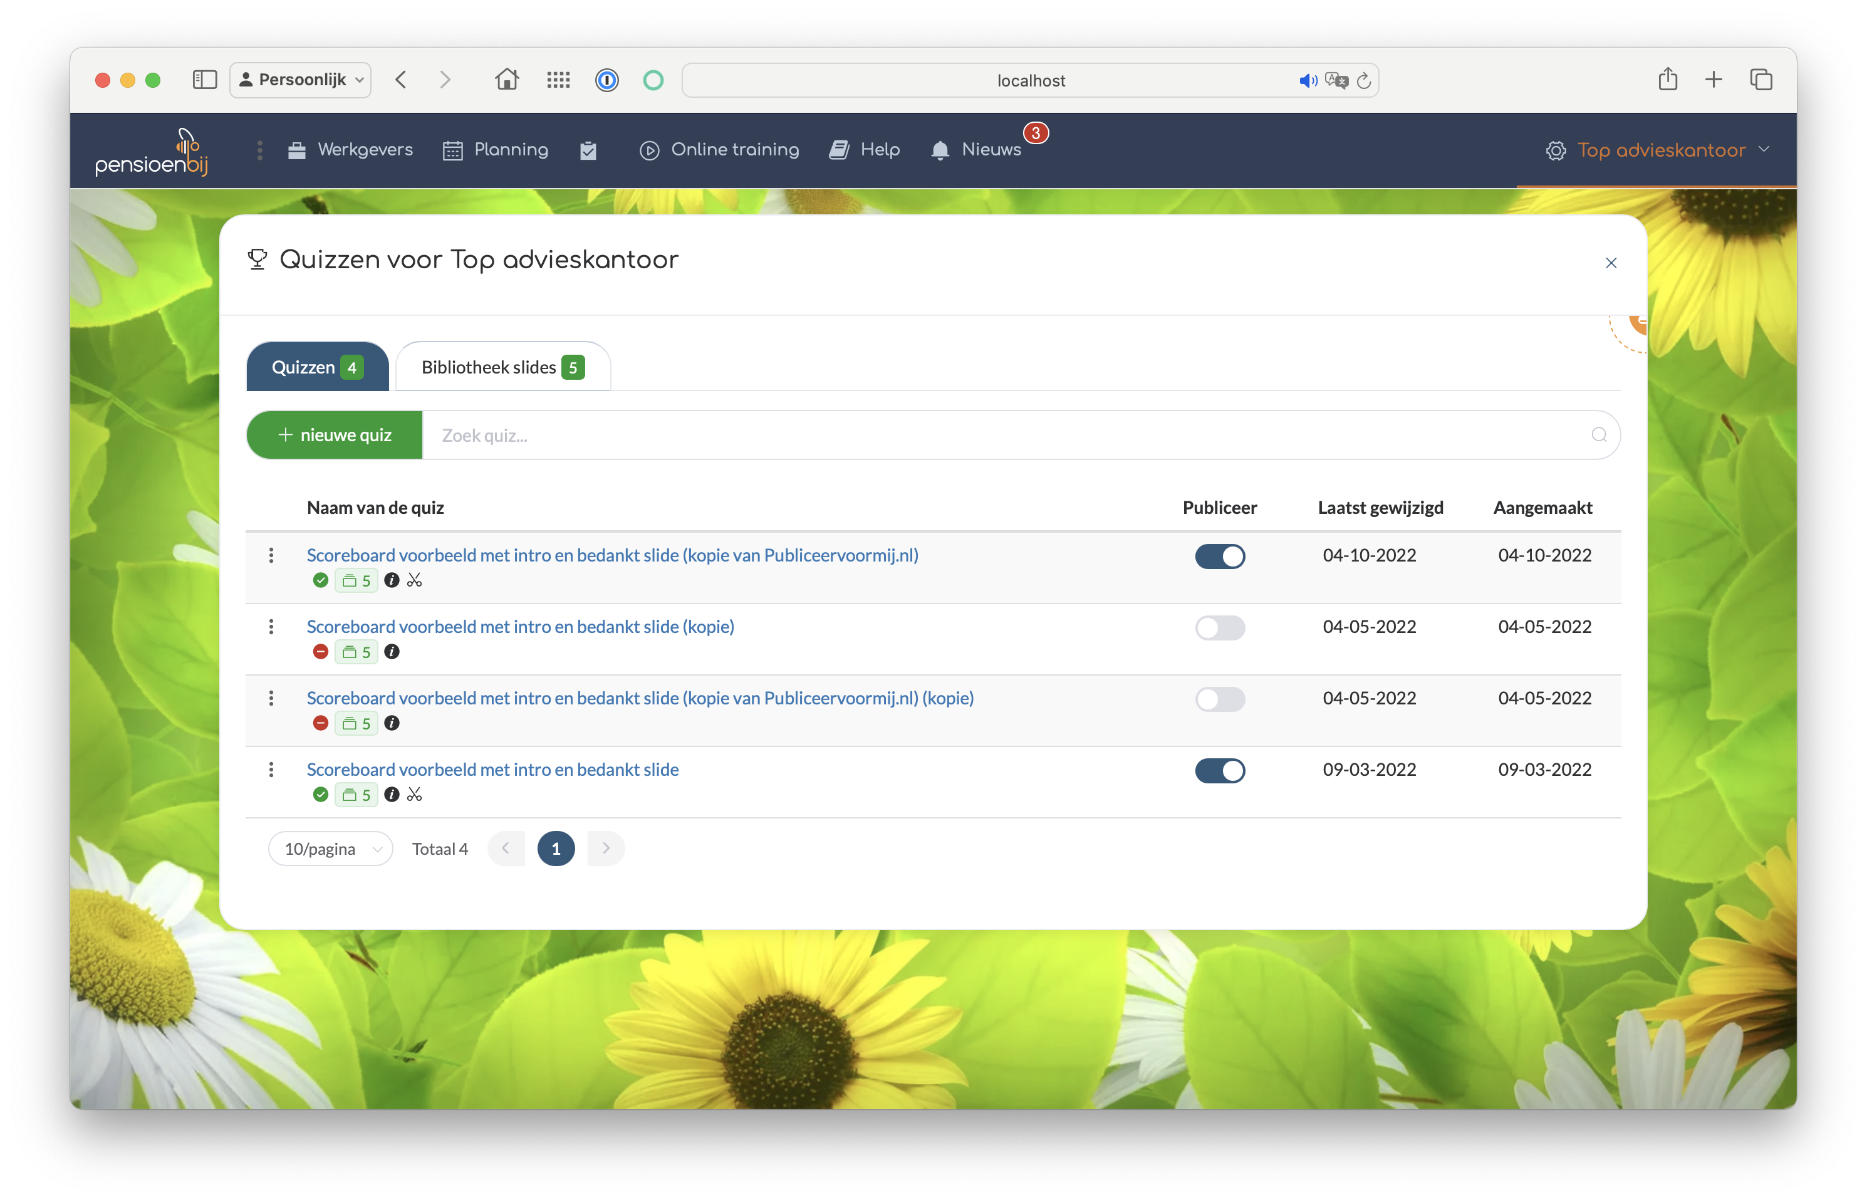Create a nieuwe quiz
The width and height of the screenshot is (1867, 1202).
[x=335, y=435]
